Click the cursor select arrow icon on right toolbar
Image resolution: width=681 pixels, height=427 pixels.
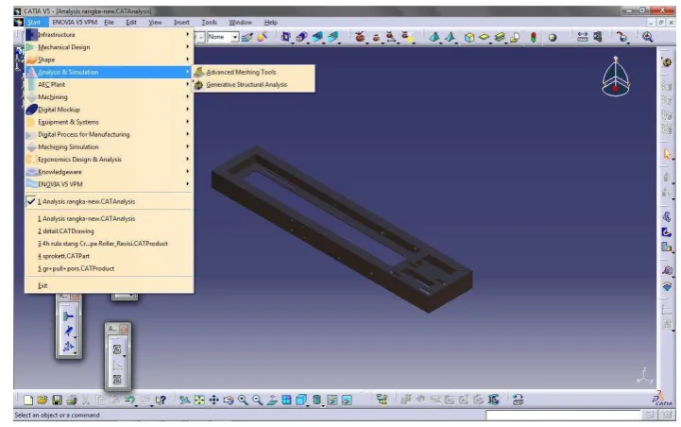(667, 154)
